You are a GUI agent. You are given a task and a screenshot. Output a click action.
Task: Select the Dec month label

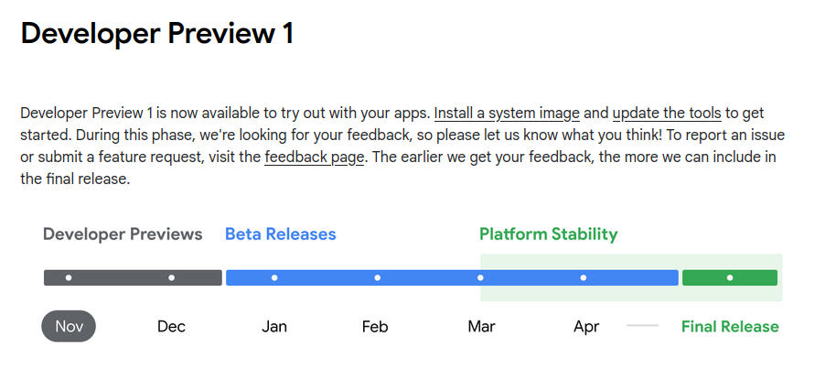[171, 326]
